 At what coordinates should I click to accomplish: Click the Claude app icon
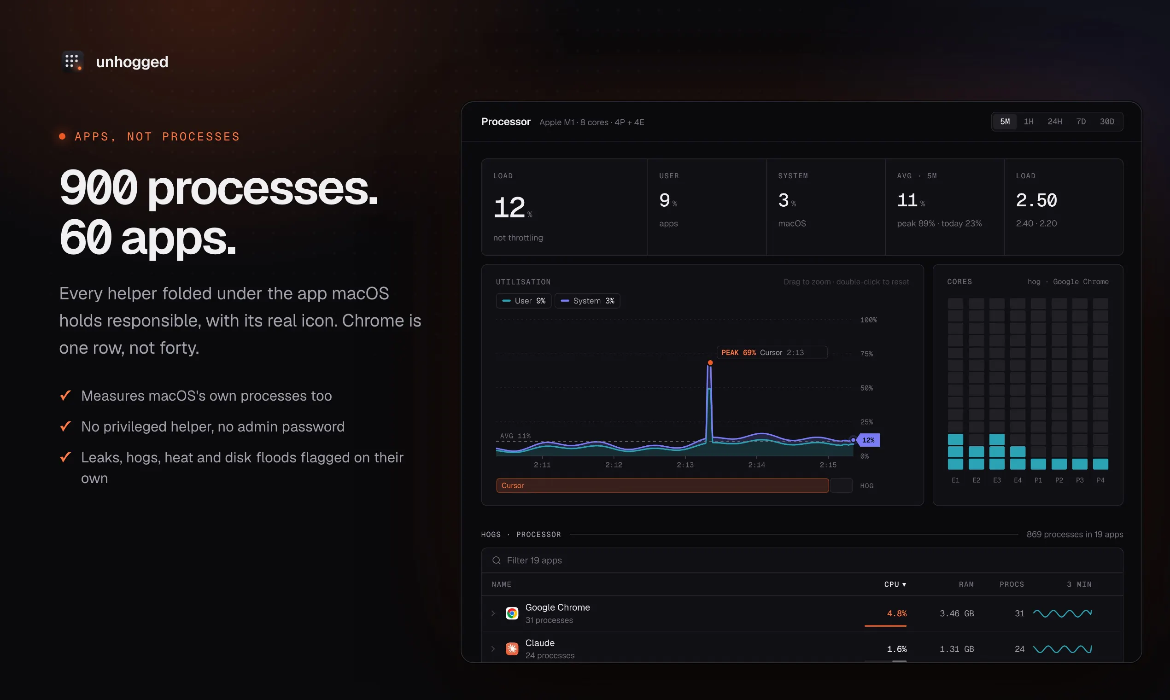(512, 648)
